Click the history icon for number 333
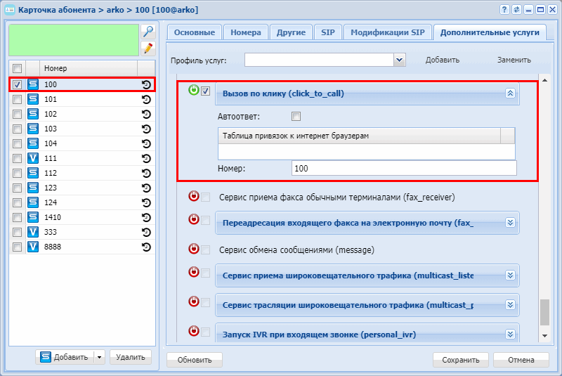Screen dimensions: 562x376 (146, 232)
